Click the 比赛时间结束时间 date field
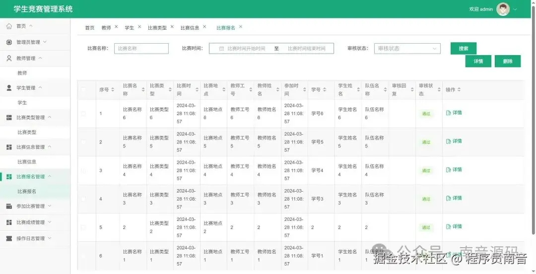The height and width of the screenshot is (274, 536). click(306, 49)
